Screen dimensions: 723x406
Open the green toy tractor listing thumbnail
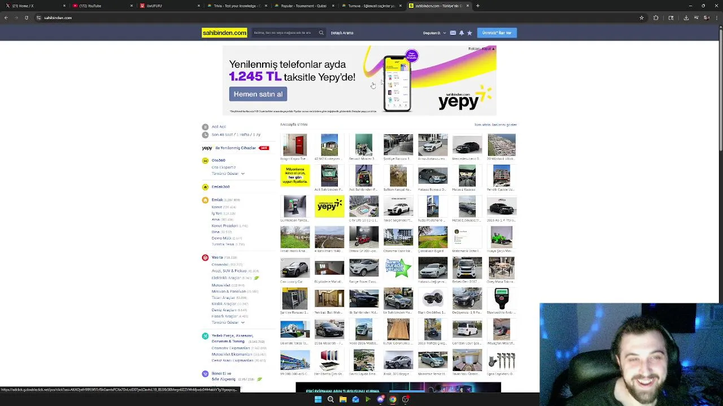[502, 237]
